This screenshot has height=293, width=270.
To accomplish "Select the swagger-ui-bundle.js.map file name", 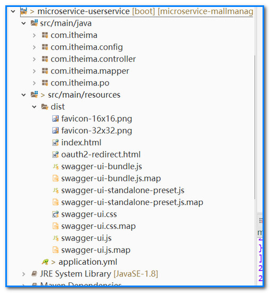I will [x=111, y=179].
